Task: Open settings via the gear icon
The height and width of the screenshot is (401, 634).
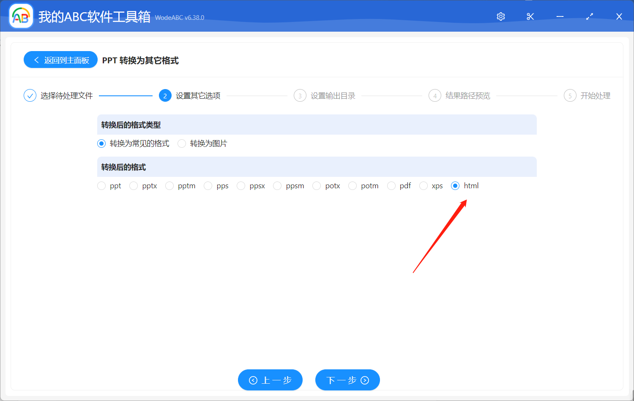Action: point(500,16)
